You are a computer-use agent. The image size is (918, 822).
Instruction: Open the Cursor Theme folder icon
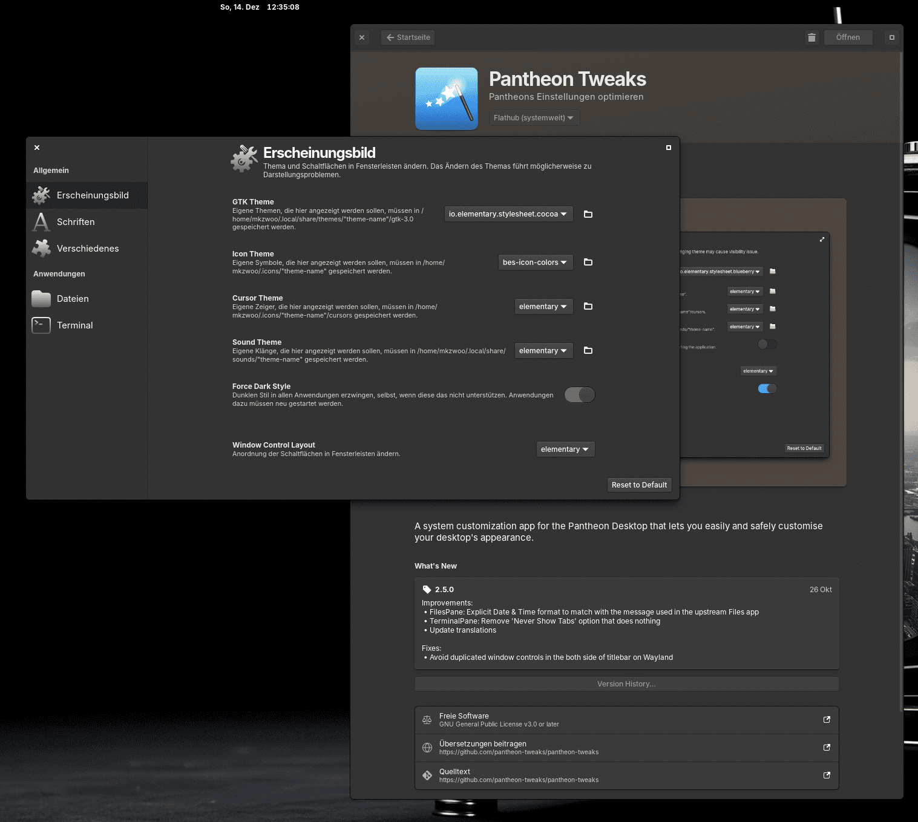coord(588,306)
